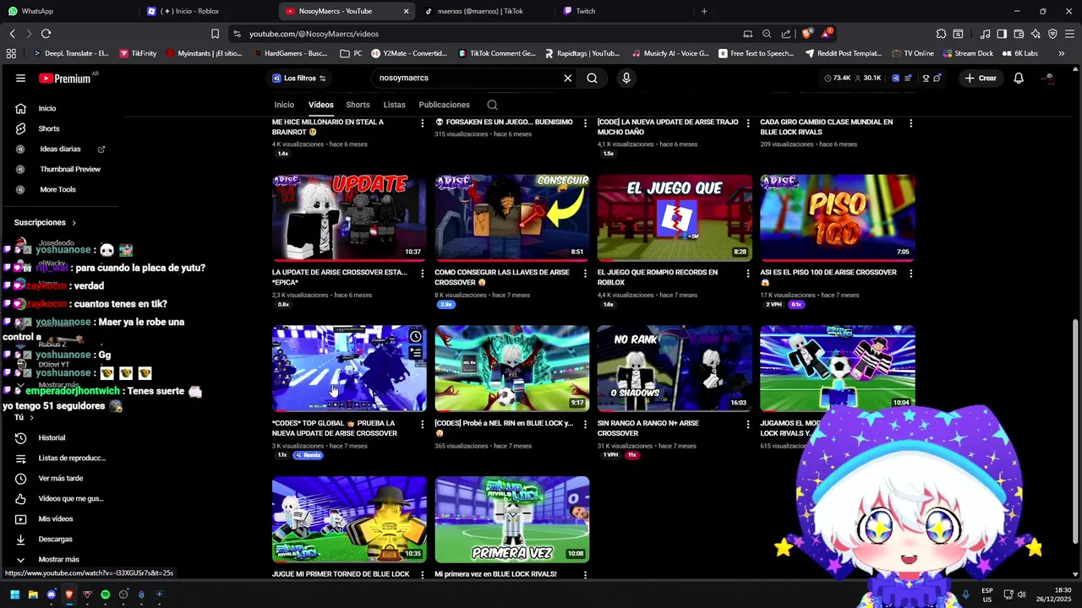Open the Publicaciones channel tab

pyautogui.click(x=444, y=105)
